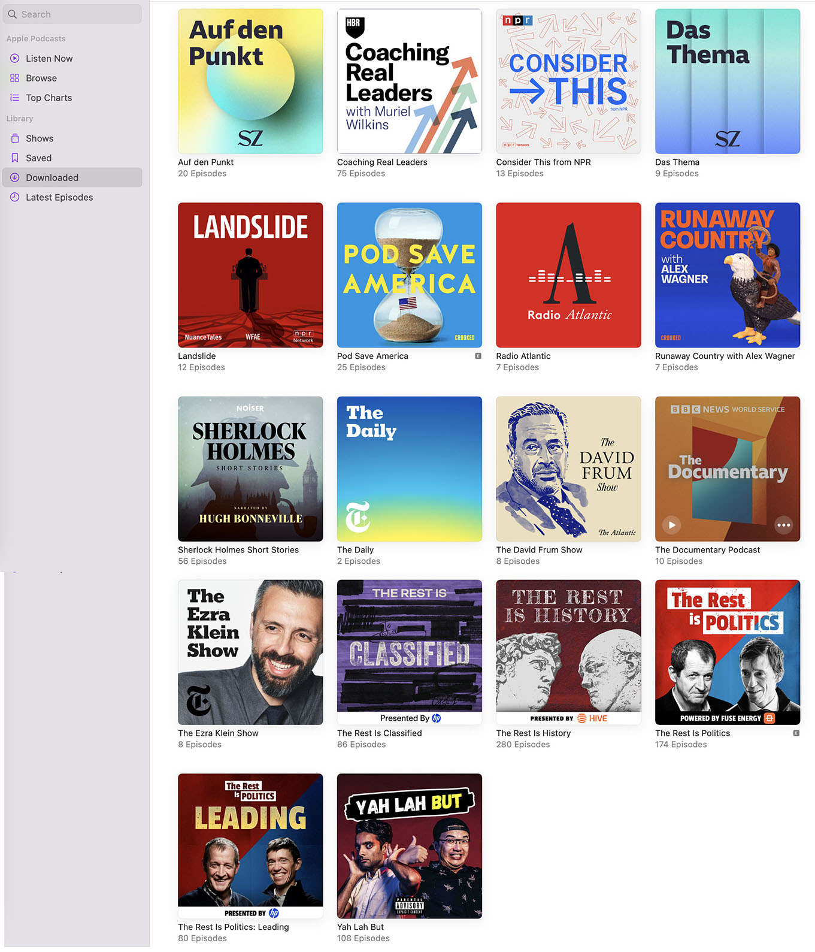Click the Latest Episodes clock icon

(15, 197)
